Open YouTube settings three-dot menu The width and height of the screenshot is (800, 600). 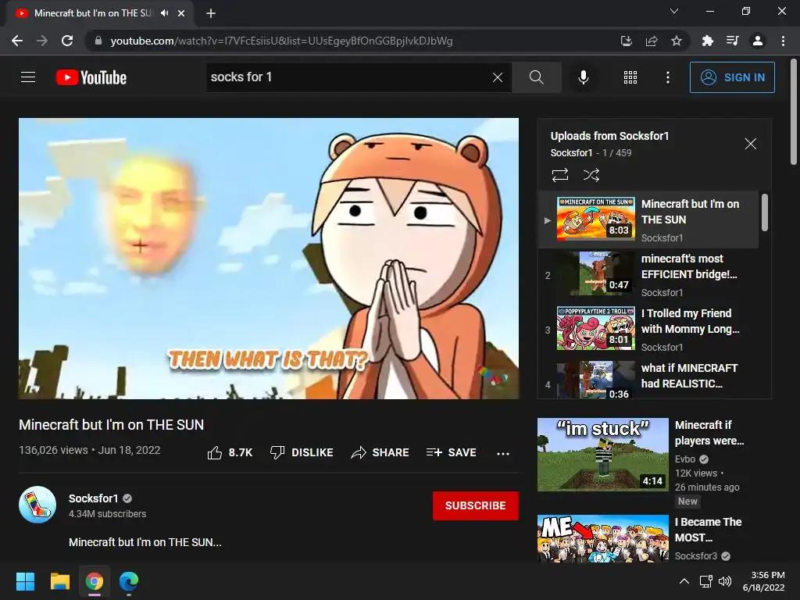point(667,77)
